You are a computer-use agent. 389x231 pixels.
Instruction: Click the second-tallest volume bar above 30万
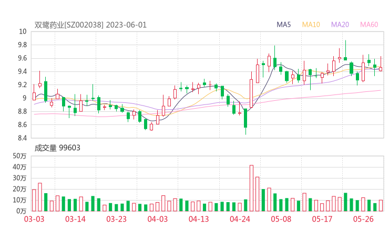pyautogui.click(x=257, y=194)
